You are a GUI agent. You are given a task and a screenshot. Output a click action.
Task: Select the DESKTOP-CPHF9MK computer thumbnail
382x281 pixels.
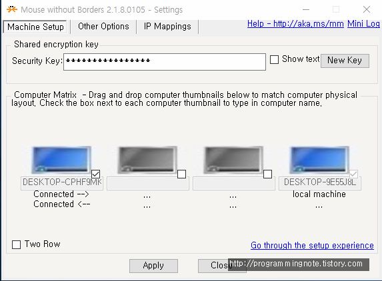61,160
